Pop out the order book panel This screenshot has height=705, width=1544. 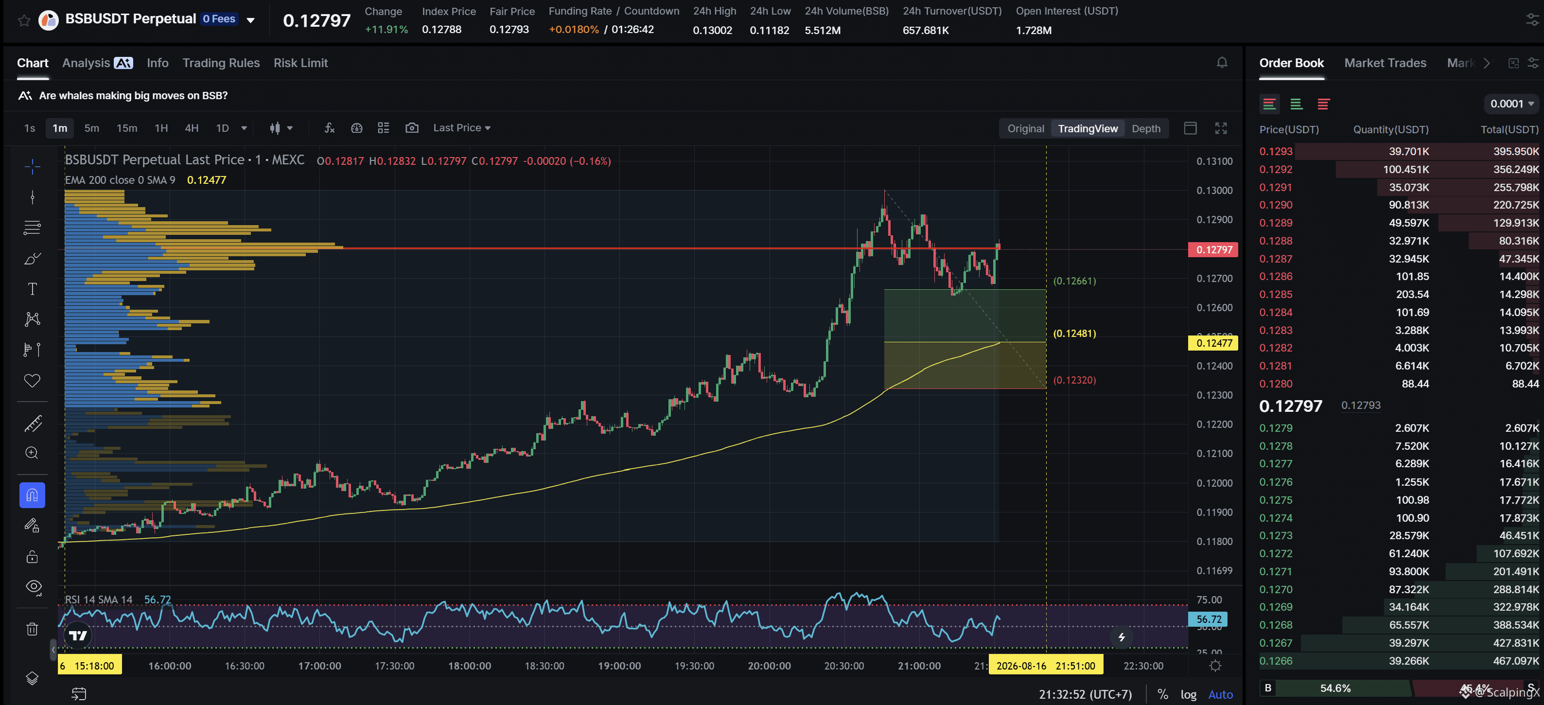1513,63
